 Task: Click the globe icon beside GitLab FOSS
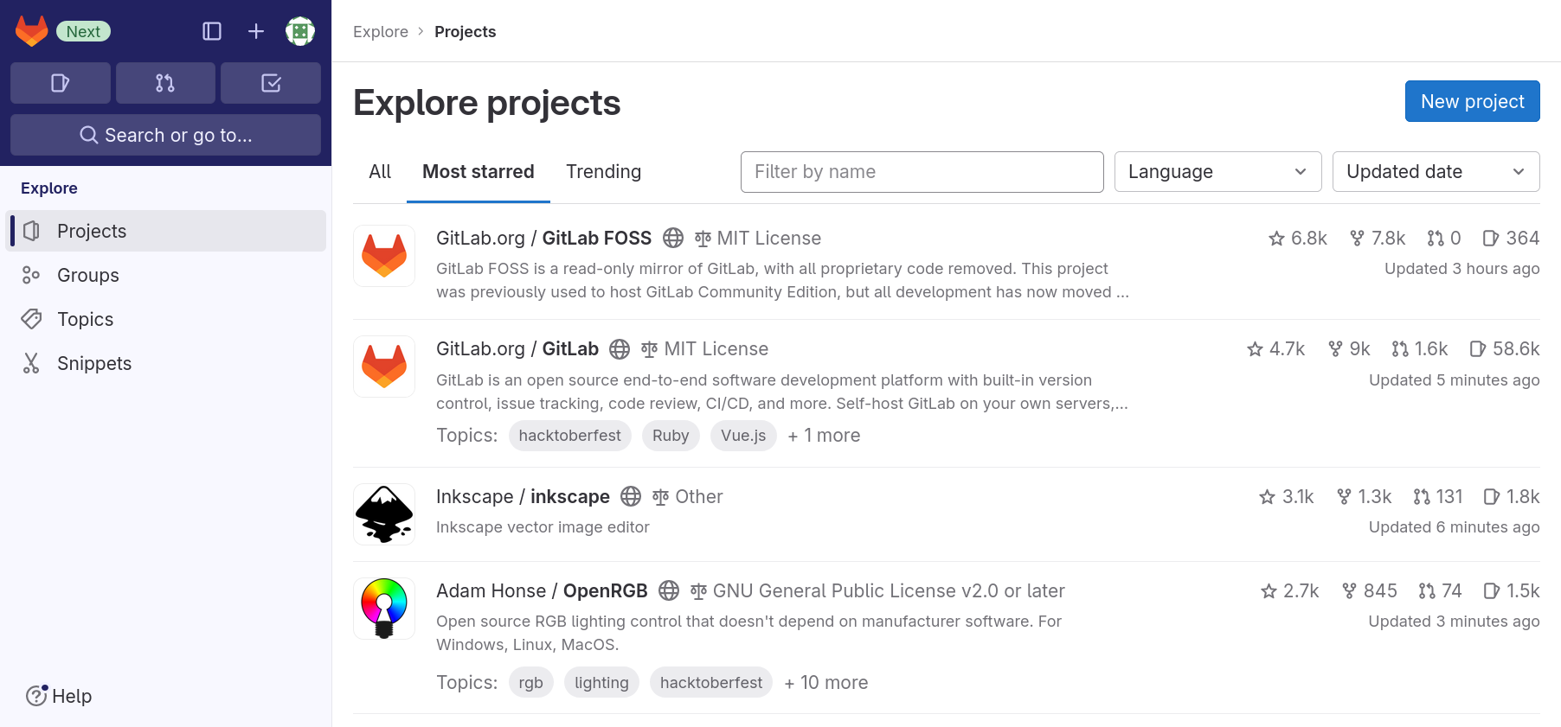(673, 238)
